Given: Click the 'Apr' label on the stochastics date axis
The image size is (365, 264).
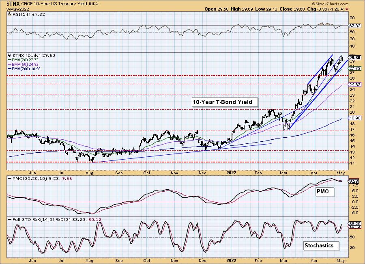Looking at the screenshot, I should [x=314, y=260].
